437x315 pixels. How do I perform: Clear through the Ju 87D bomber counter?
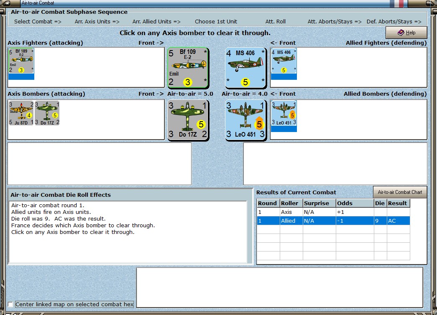click(21, 113)
